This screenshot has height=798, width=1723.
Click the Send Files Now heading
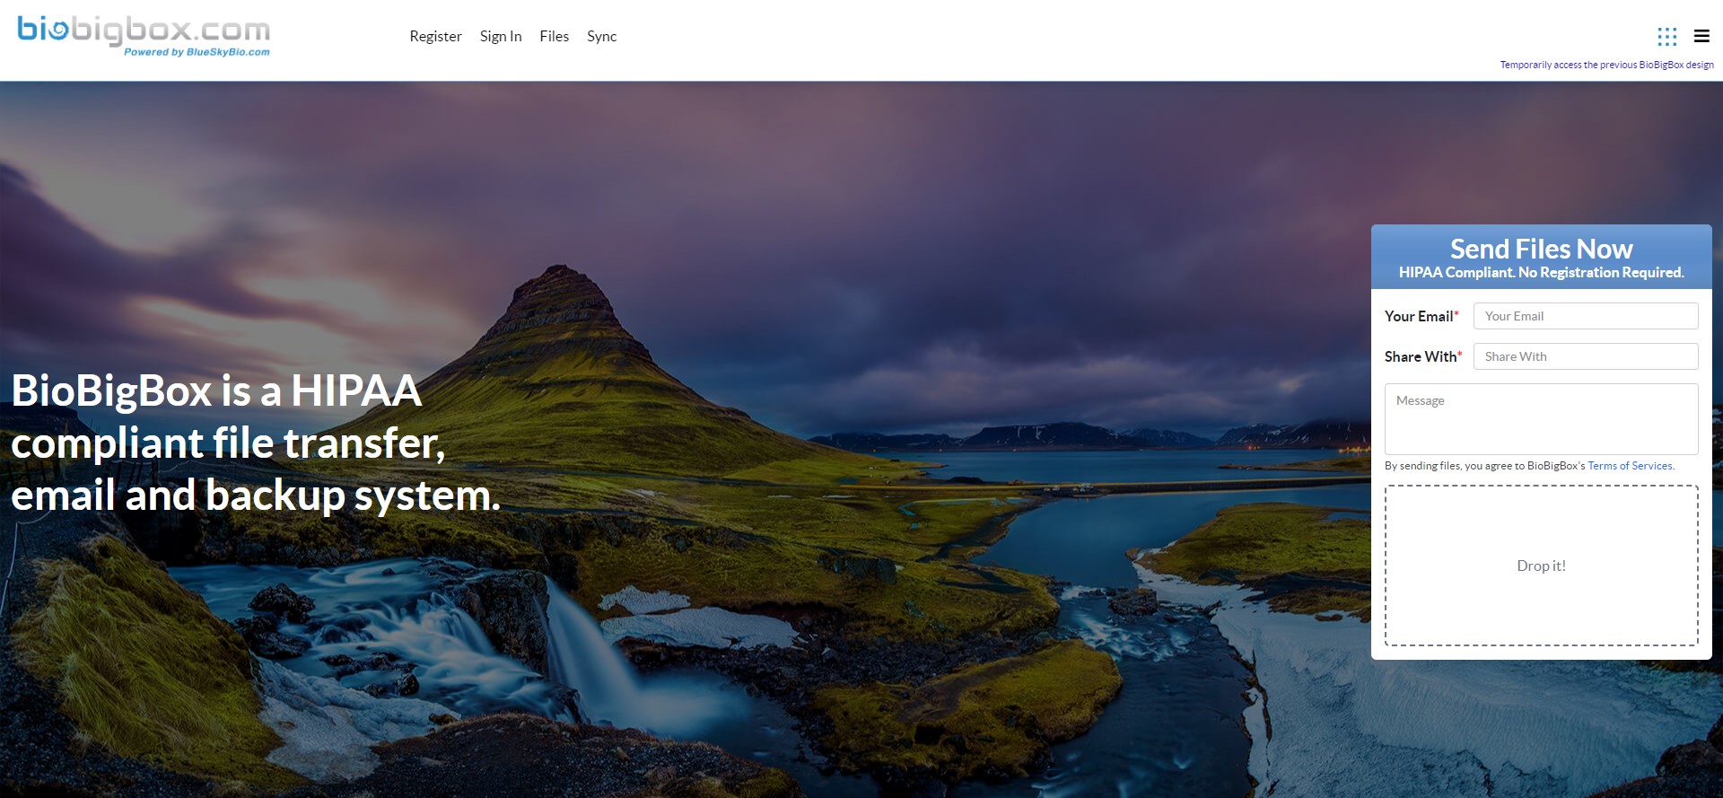(1541, 249)
